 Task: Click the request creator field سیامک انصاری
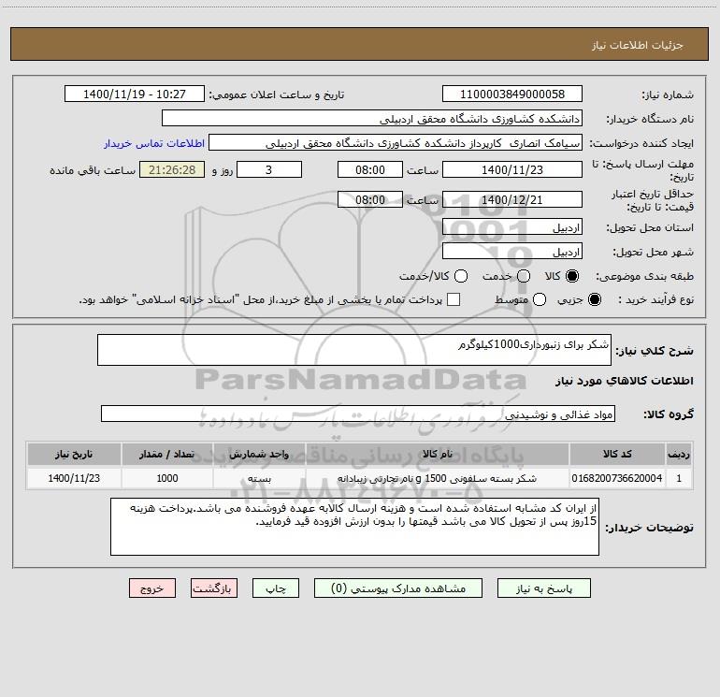click(396, 142)
